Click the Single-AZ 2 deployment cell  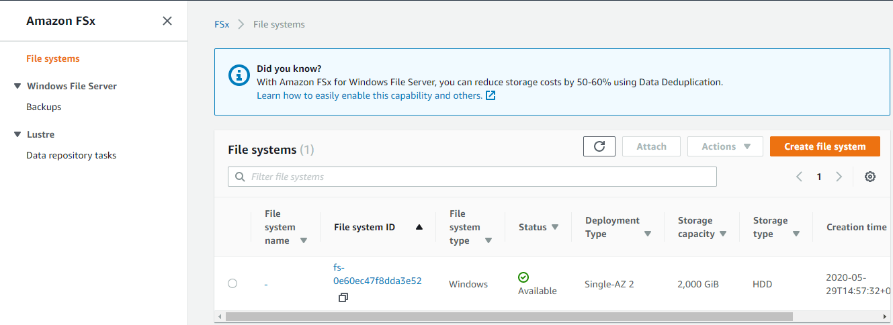(609, 284)
